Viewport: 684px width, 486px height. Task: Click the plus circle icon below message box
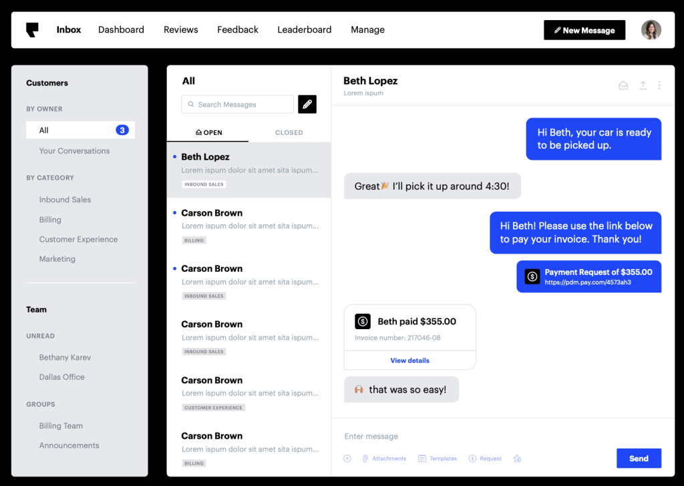347,459
